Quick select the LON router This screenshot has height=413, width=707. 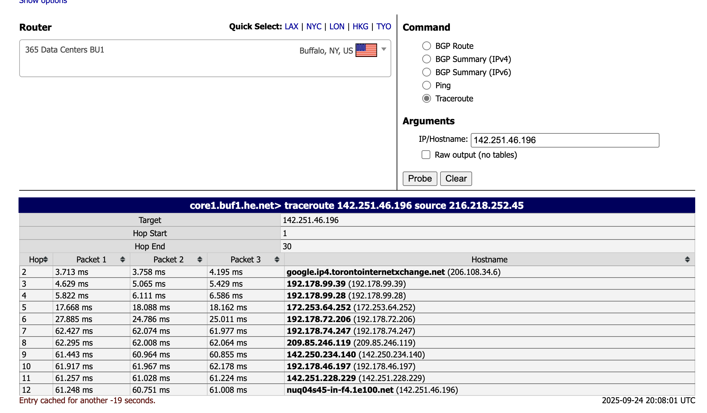pos(337,27)
